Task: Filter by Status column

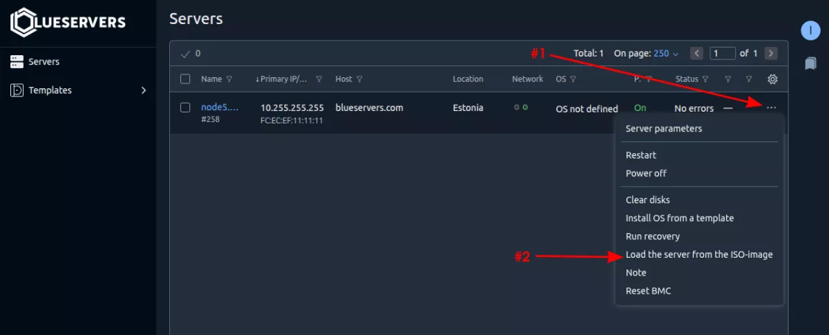Action: click(705, 79)
